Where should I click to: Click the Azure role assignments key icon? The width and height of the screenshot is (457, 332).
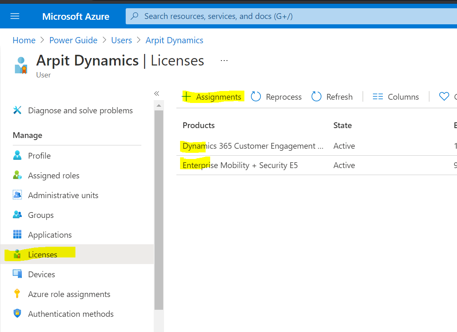[17, 294]
